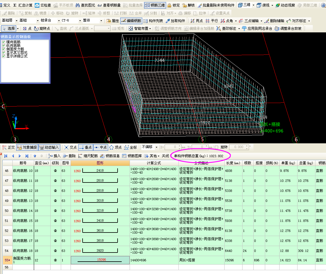Select row 55 侧面受力筋 formula cell
Viewport: 326px width, 274px height.
(x=154, y=260)
